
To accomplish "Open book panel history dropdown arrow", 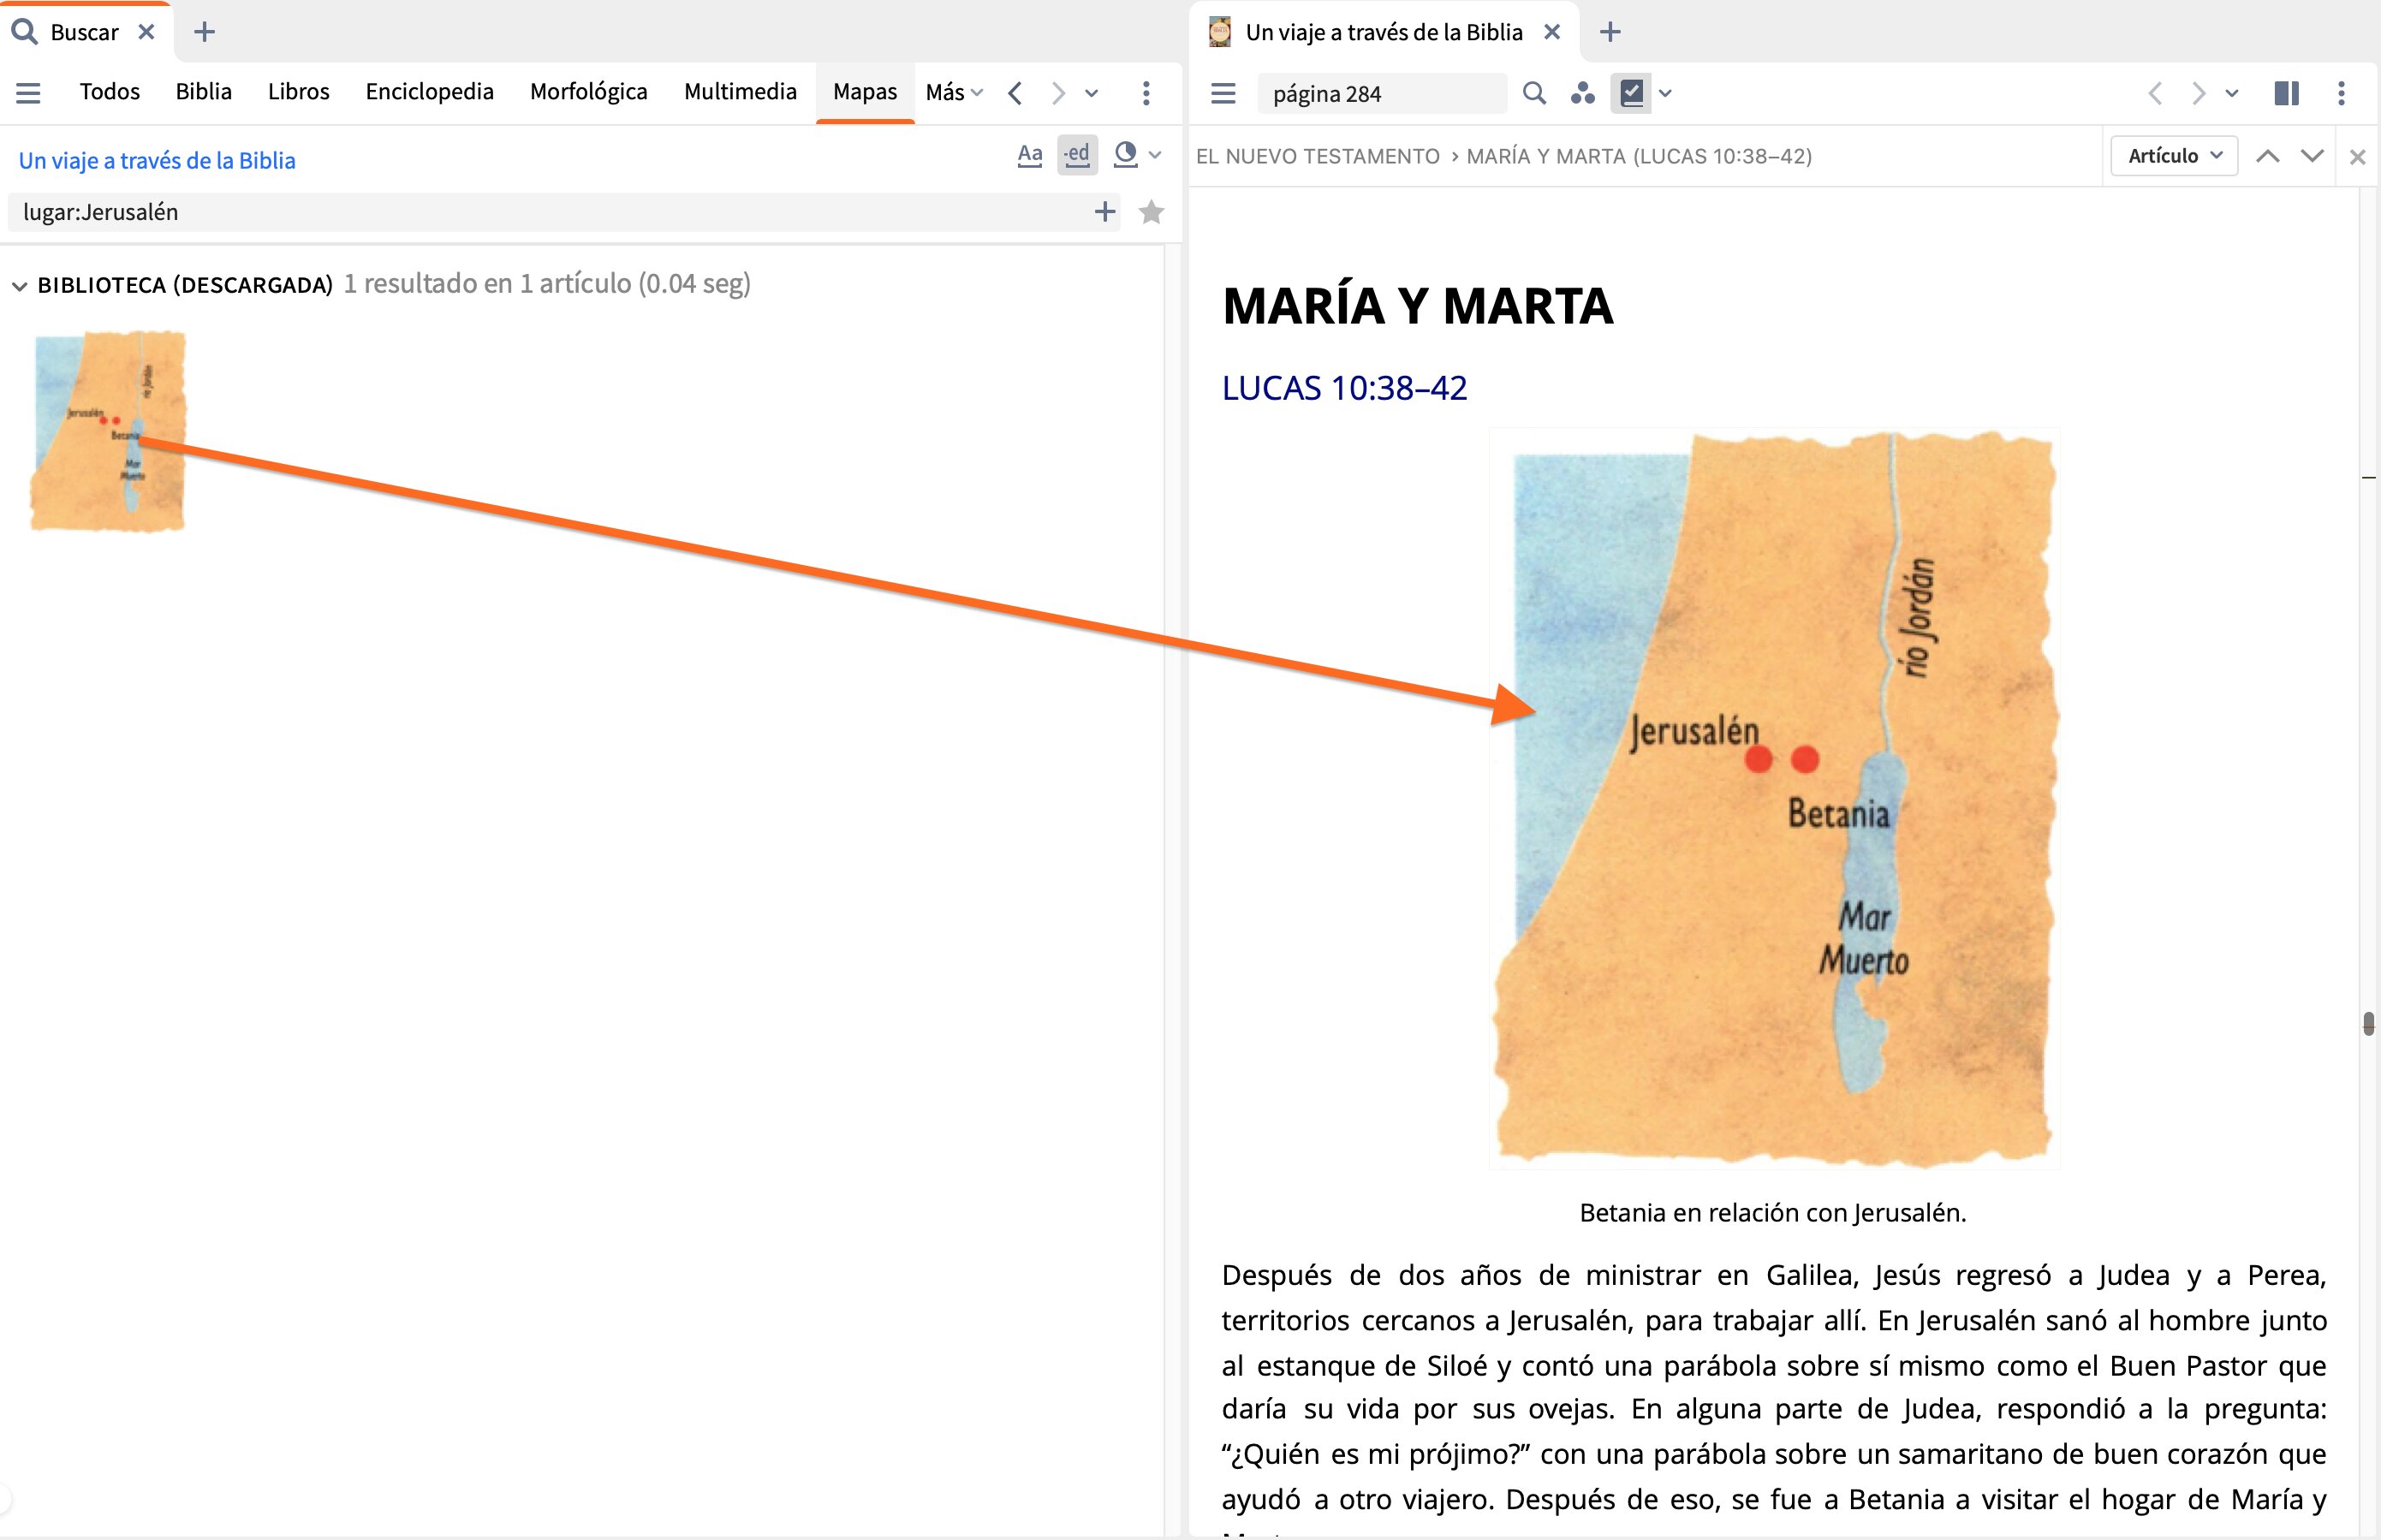I will pyautogui.click(x=2232, y=93).
